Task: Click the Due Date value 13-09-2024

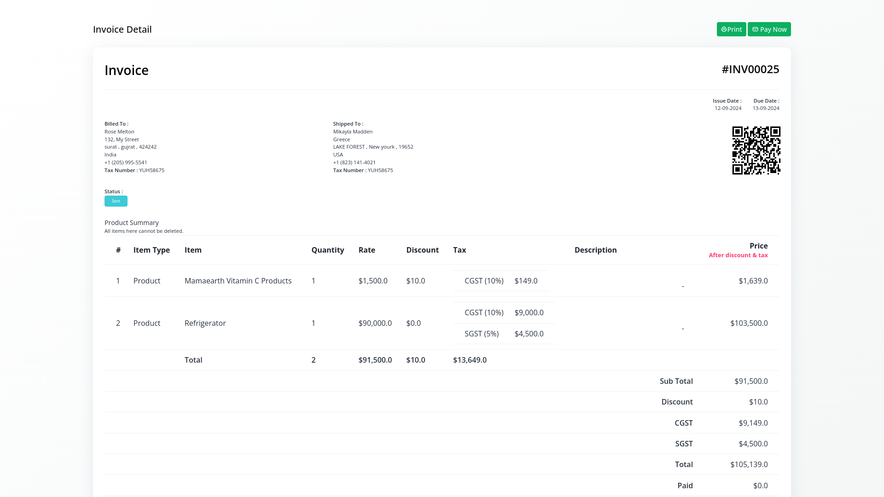Action: click(766, 108)
